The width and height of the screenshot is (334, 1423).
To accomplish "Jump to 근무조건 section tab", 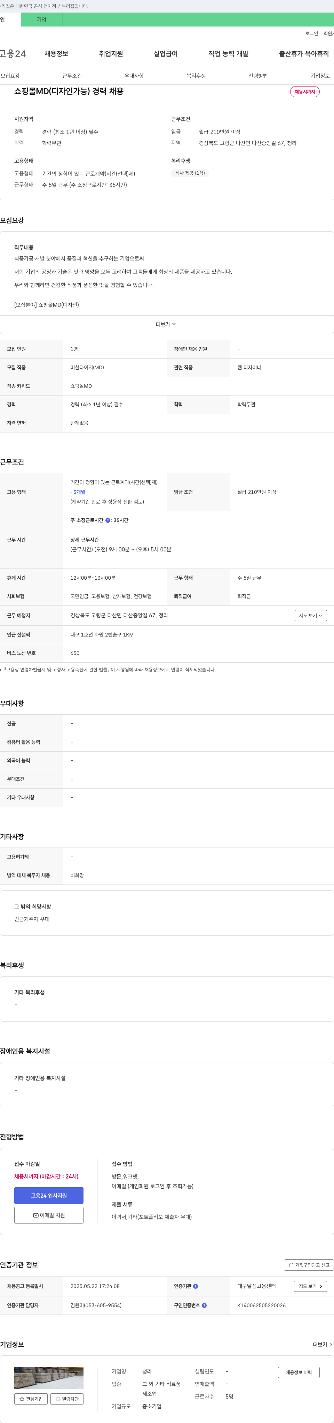I will pos(72,76).
